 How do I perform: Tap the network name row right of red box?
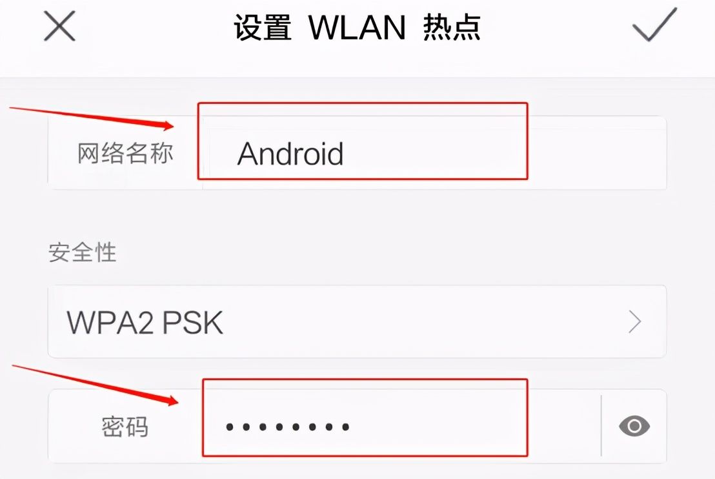click(596, 153)
